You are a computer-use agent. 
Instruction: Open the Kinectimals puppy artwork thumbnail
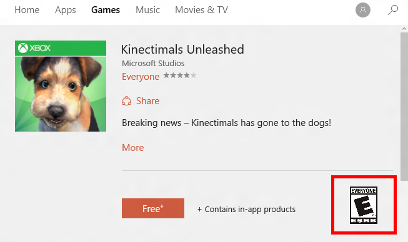coord(61,86)
